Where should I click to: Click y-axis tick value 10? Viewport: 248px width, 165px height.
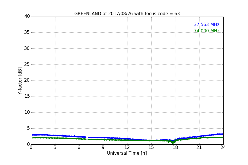[27, 112]
